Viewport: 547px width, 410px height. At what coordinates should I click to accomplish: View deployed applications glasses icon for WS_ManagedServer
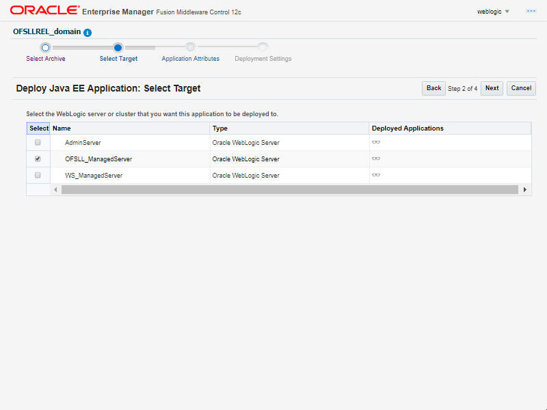click(x=375, y=175)
